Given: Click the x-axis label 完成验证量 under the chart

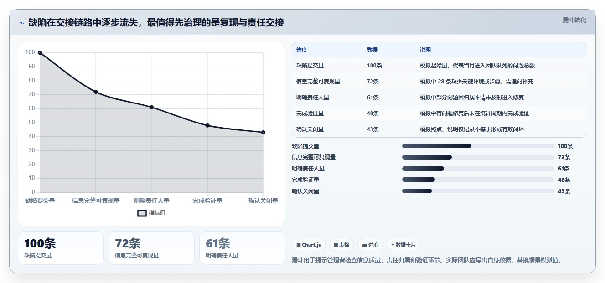Looking at the screenshot, I should [207, 201].
